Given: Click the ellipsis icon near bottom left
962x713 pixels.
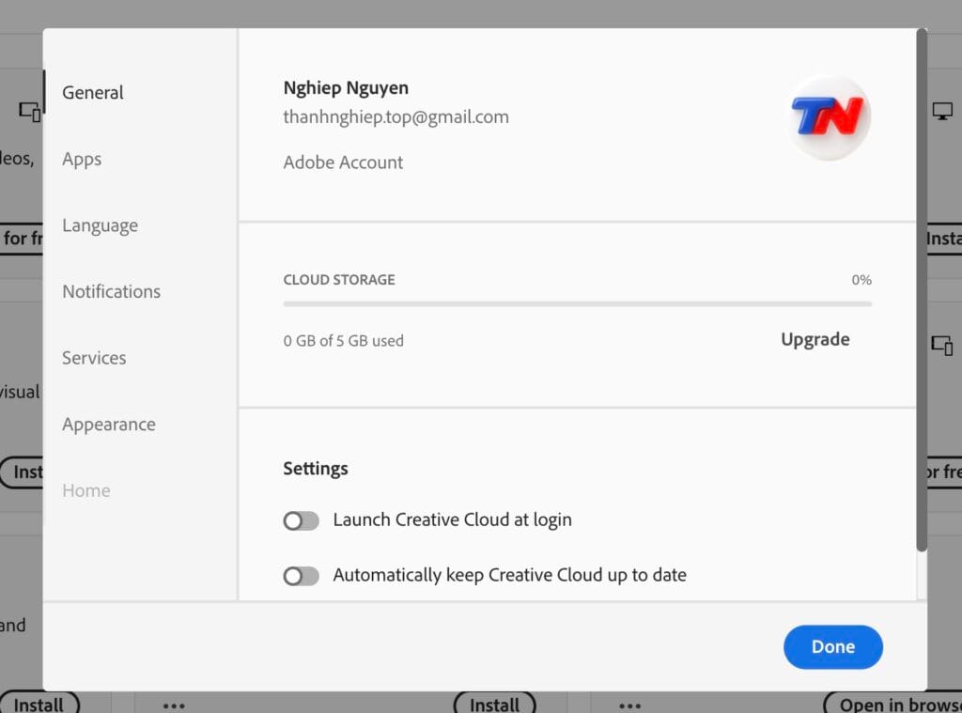Looking at the screenshot, I should (x=174, y=705).
